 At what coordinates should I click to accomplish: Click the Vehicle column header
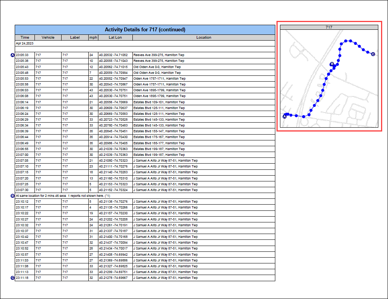[x=48, y=38]
